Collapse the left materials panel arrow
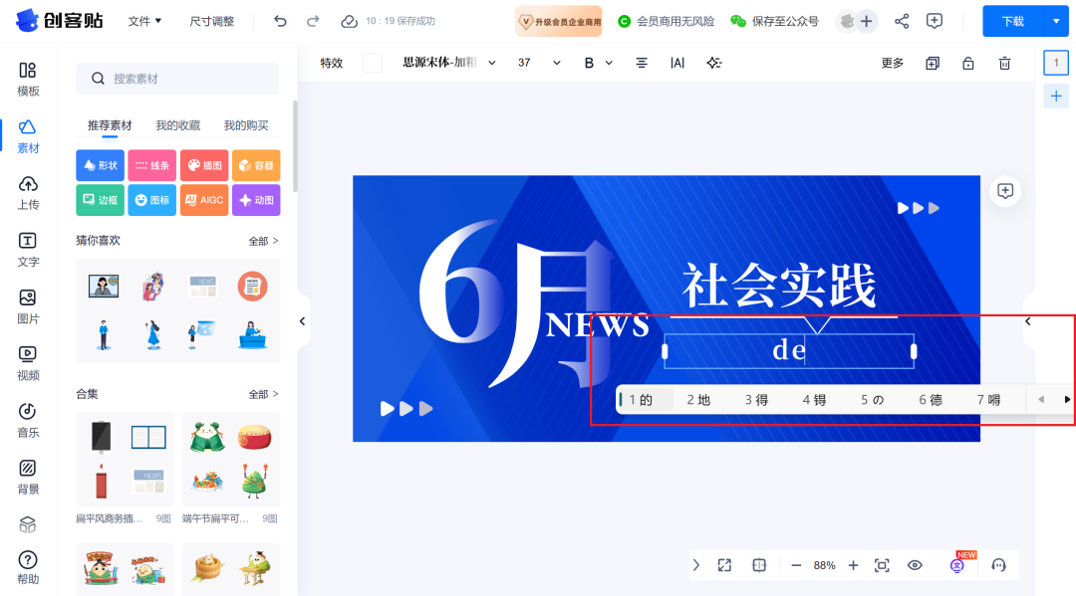1076x596 pixels. tap(303, 321)
